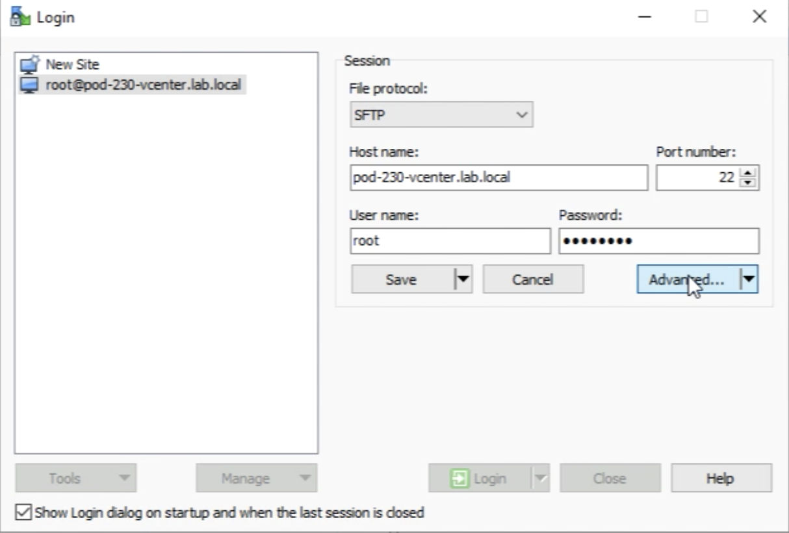
Task: Open the Manage menu button
Action: click(256, 479)
